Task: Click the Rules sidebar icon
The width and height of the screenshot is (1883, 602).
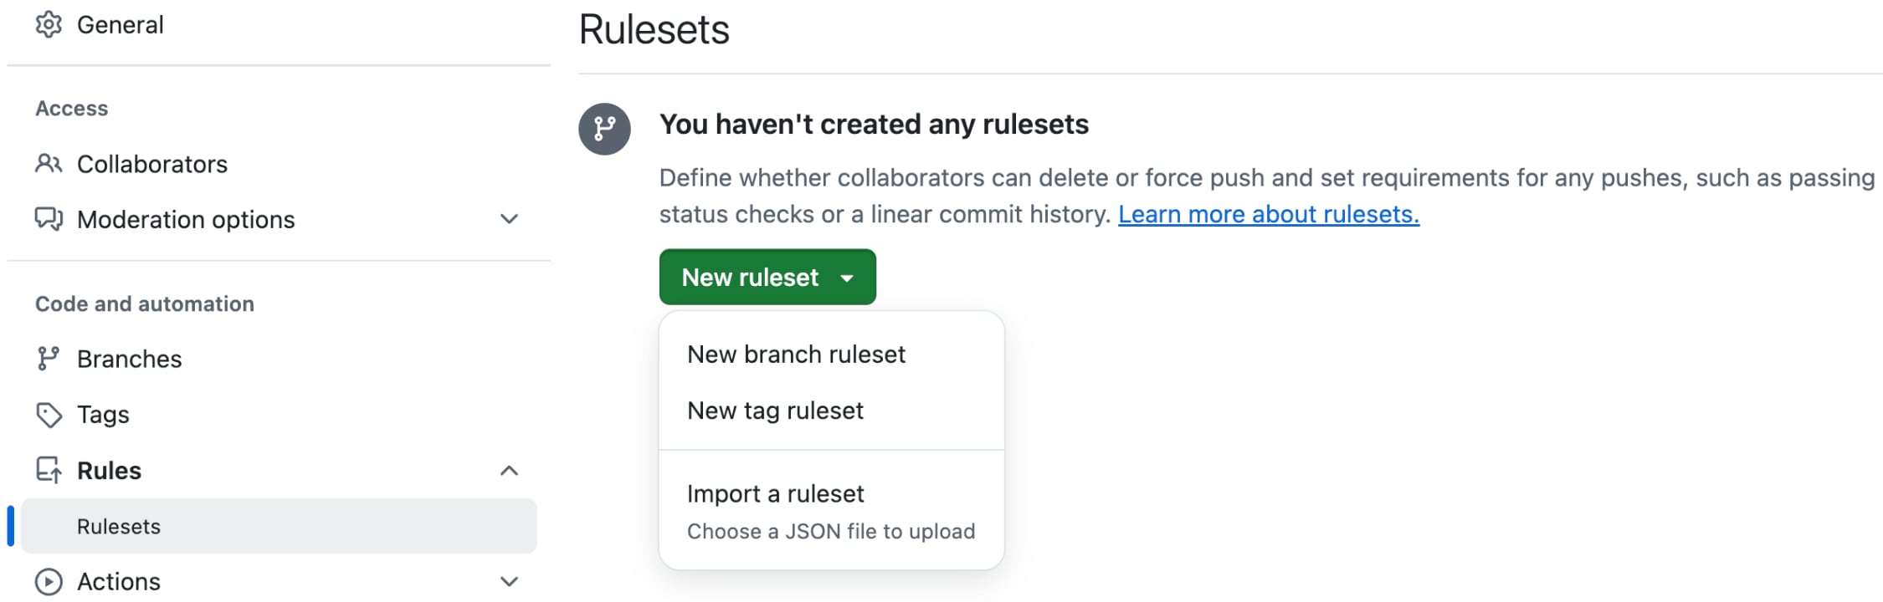Action: click(x=49, y=470)
